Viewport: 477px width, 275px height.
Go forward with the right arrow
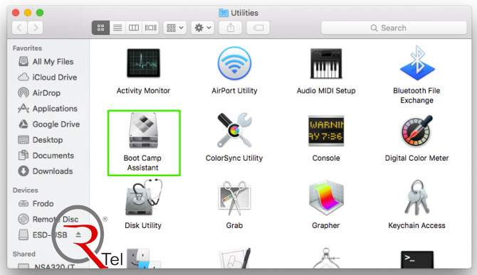[x=36, y=28]
